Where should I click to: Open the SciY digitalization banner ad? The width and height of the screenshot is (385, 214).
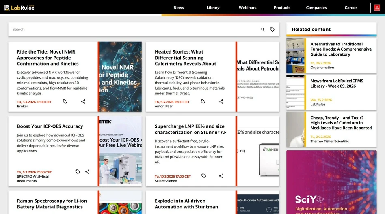click(331, 182)
